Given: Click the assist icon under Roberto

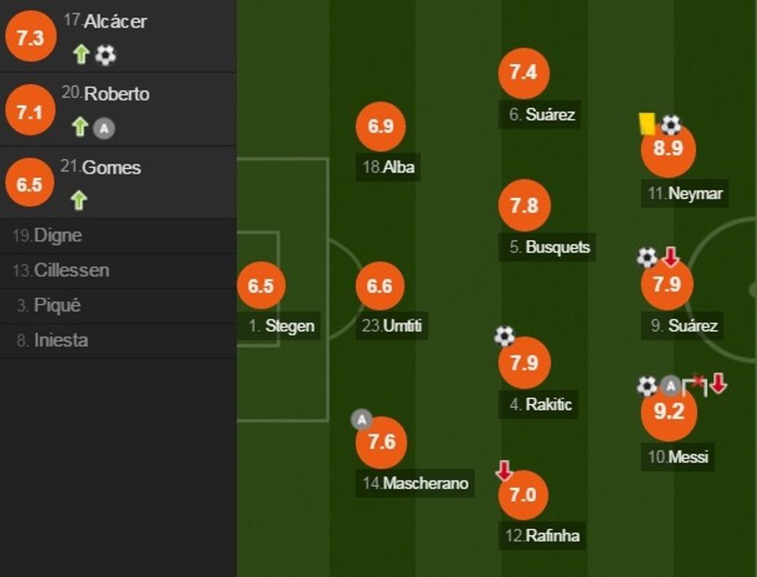Looking at the screenshot, I should click(104, 128).
